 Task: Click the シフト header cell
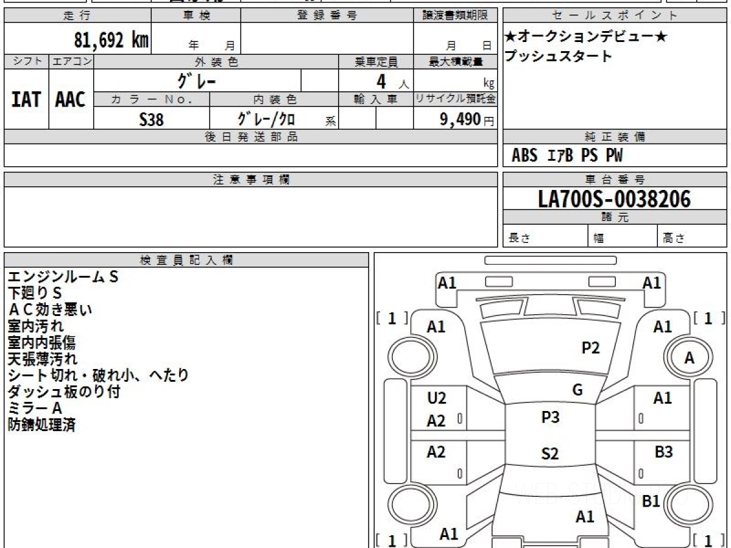tap(26, 61)
